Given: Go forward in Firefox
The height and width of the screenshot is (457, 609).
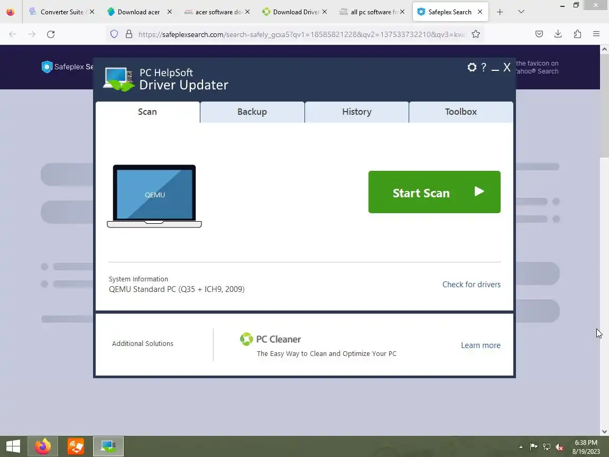Looking at the screenshot, I should (x=32, y=34).
